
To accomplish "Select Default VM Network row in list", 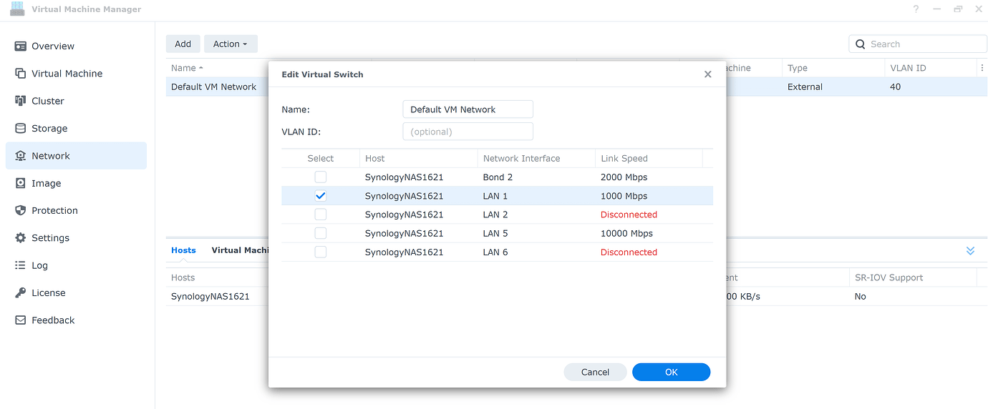I will click(x=213, y=87).
